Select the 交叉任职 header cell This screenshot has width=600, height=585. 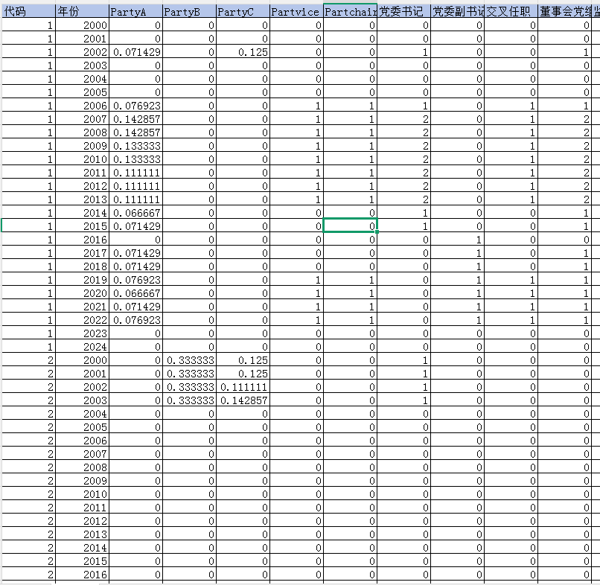pos(511,11)
